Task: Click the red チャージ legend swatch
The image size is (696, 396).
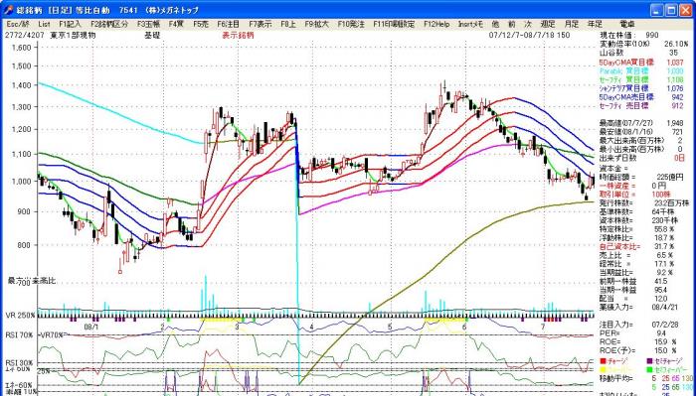Action: (x=603, y=361)
